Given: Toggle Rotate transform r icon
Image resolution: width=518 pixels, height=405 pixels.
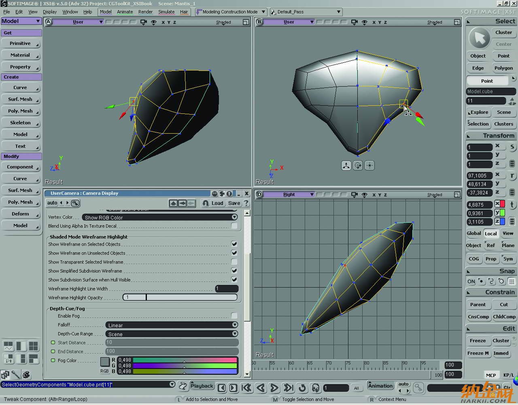Looking at the screenshot, I should click(512, 176).
